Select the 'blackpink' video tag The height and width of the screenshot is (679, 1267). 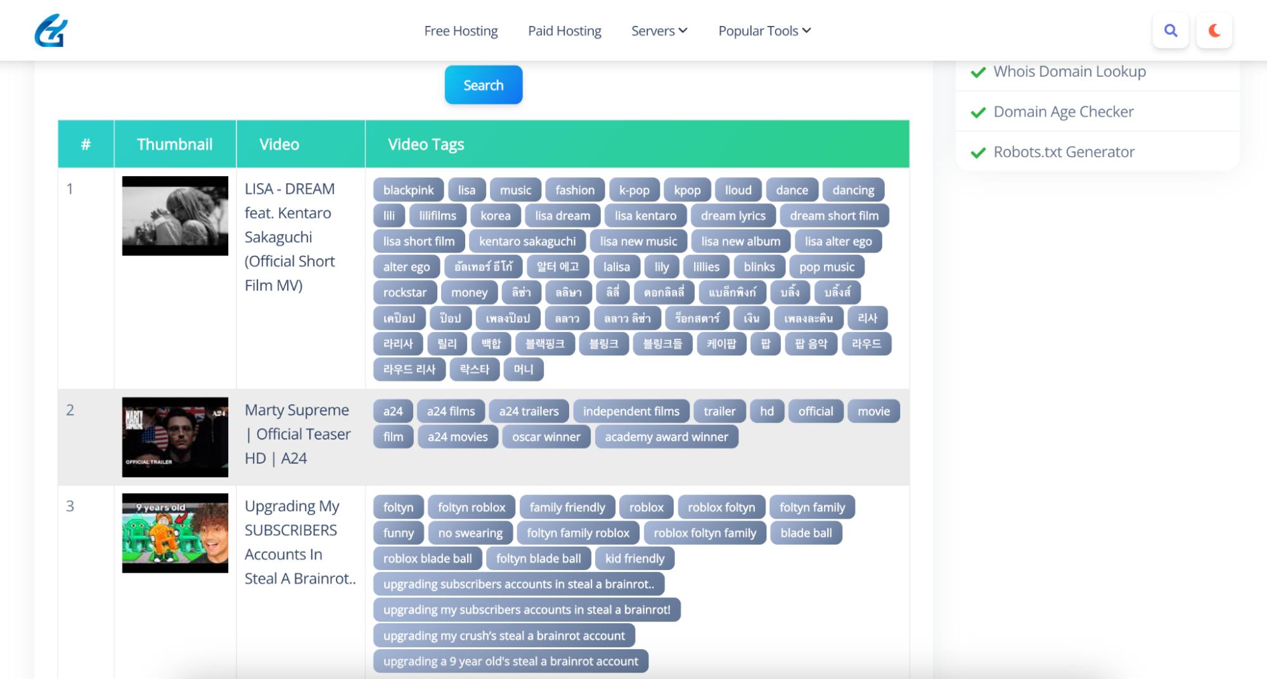(408, 190)
